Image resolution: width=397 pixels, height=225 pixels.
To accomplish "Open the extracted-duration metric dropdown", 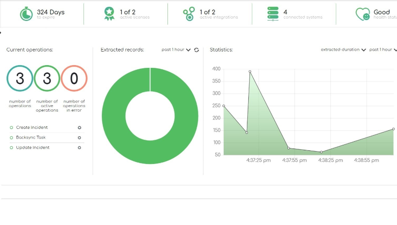I will coord(343,50).
